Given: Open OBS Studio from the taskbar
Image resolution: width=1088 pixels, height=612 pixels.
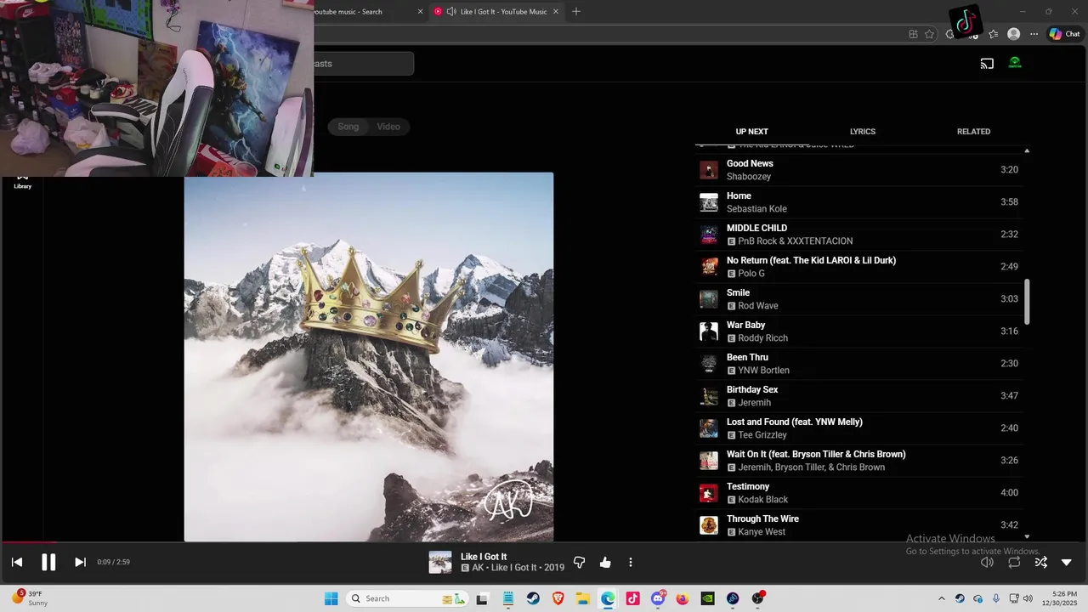Looking at the screenshot, I should [757, 598].
